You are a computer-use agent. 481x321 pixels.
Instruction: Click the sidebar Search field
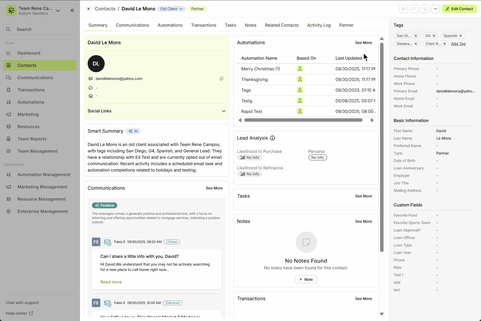pyautogui.click(x=40, y=29)
